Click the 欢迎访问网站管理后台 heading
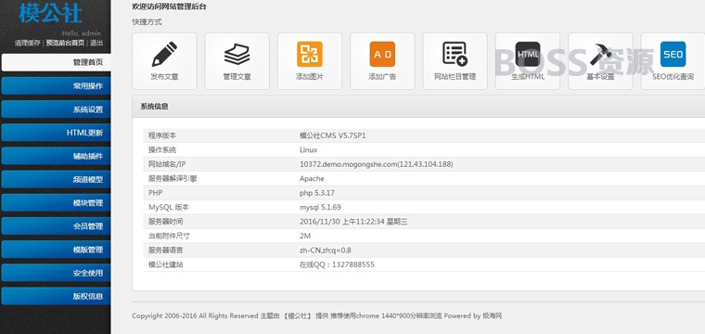 click(x=170, y=6)
